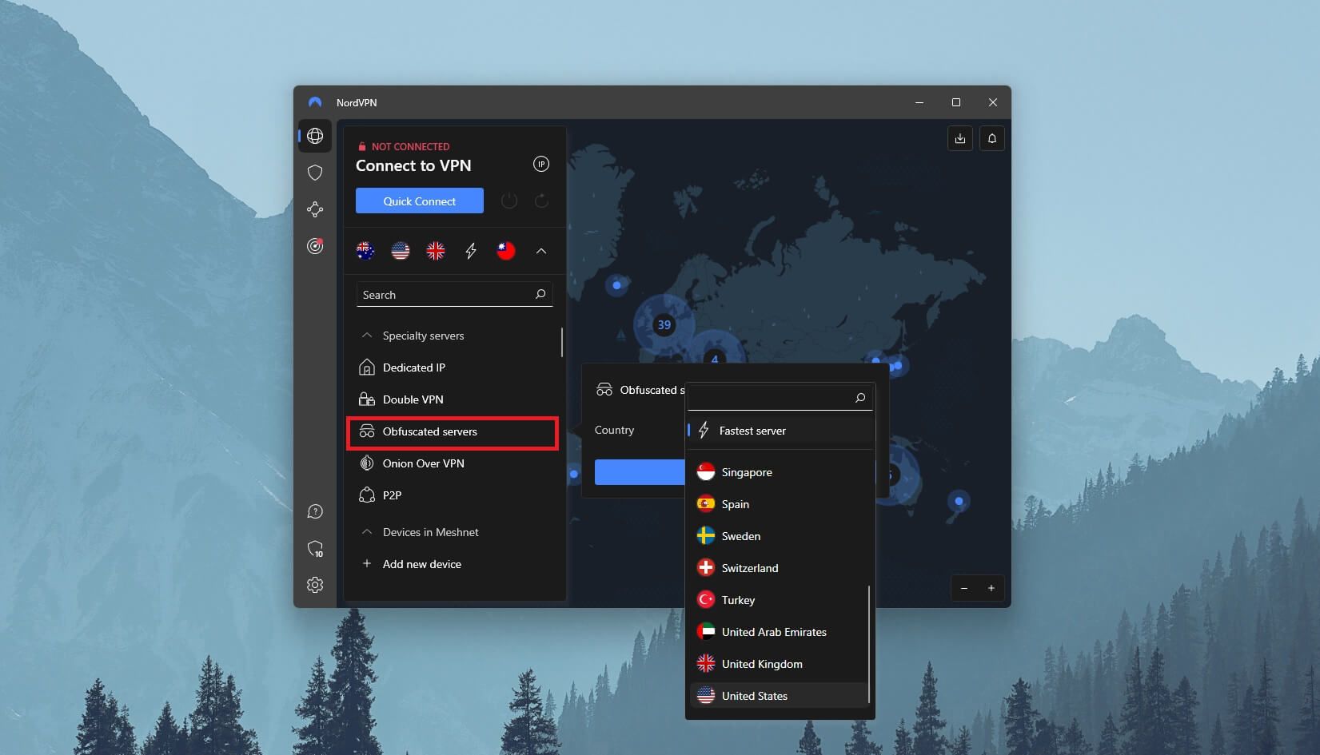This screenshot has height=755, width=1320.
Task: Connect via Australia flag shortcut
Action: (x=365, y=251)
